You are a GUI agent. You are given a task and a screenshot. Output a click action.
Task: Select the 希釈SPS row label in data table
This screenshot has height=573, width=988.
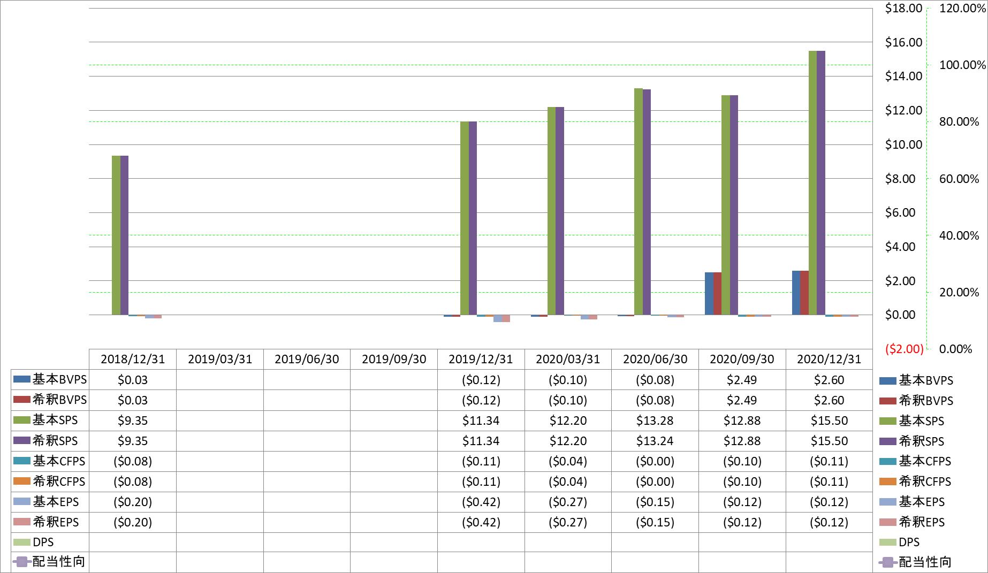[55, 440]
